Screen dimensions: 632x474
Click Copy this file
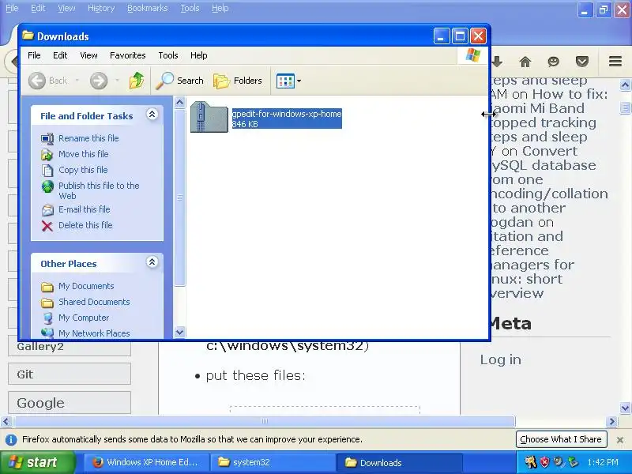click(83, 170)
